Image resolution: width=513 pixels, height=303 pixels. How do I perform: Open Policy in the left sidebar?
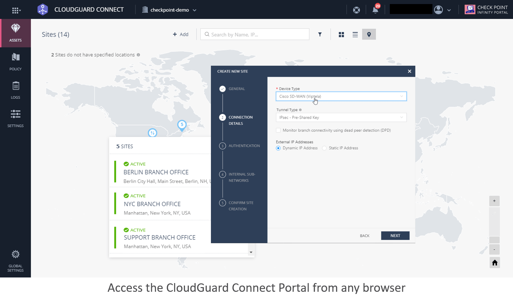16,62
